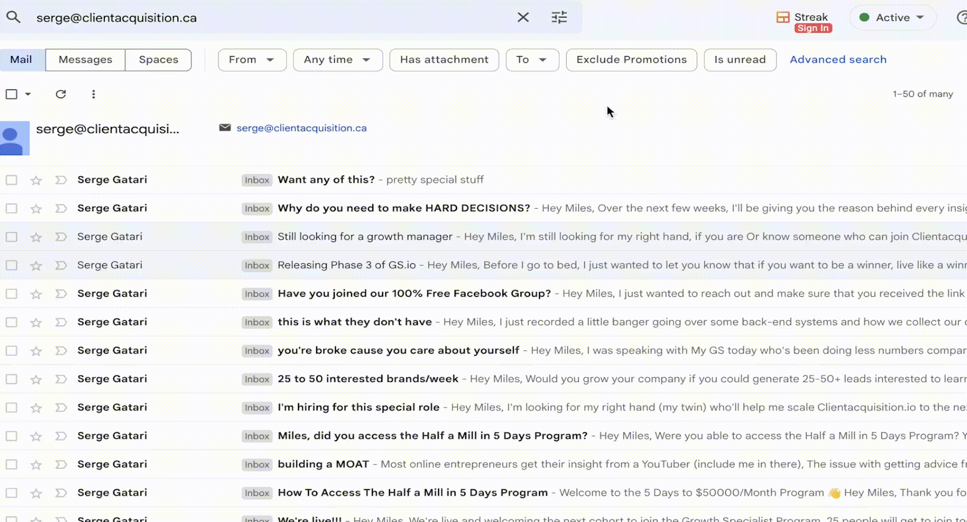The width and height of the screenshot is (967, 522).
Task: Apply the Exclude Promotions filter
Action: (x=631, y=59)
